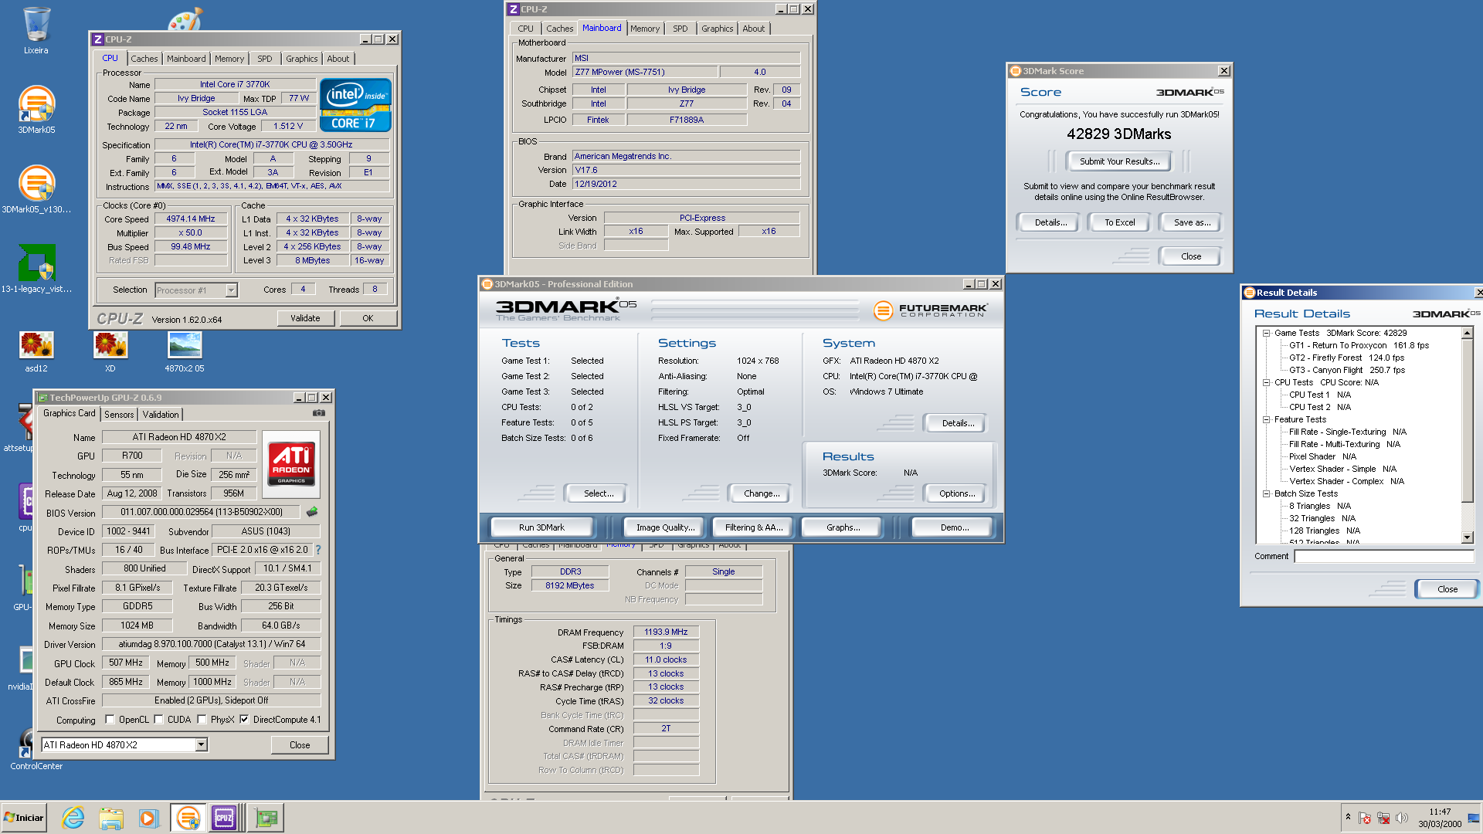The height and width of the screenshot is (834, 1483).
Task: Click the system Details button in 3DMark05
Action: [958, 423]
